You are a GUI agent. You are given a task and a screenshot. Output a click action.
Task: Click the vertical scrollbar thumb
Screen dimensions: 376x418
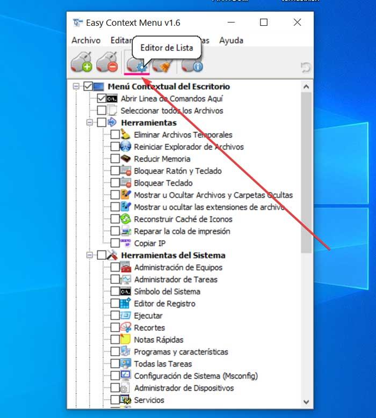coord(306,173)
